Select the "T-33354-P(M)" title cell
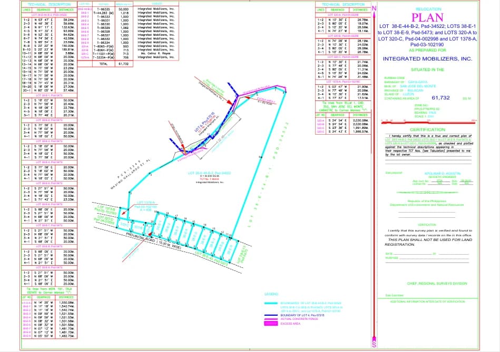500x352 pixels. point(103,58)
